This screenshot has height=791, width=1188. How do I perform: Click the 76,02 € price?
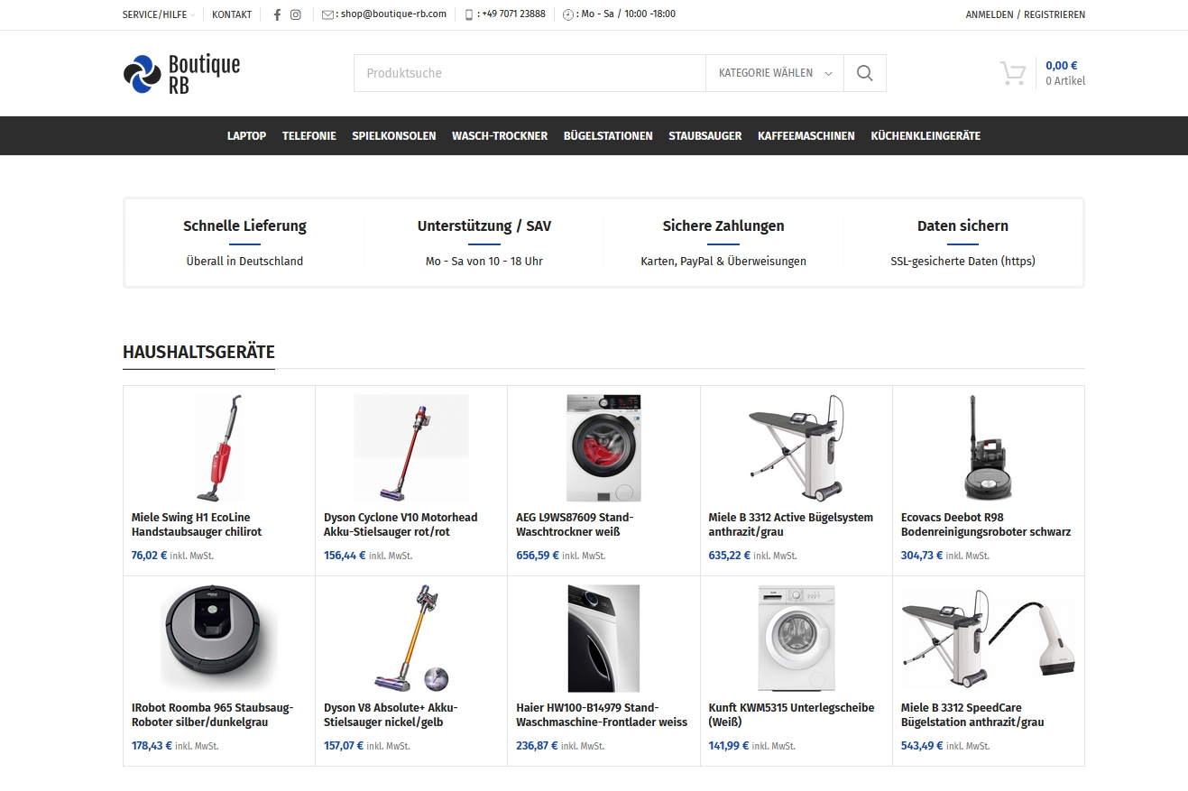(x=150, y=556)
